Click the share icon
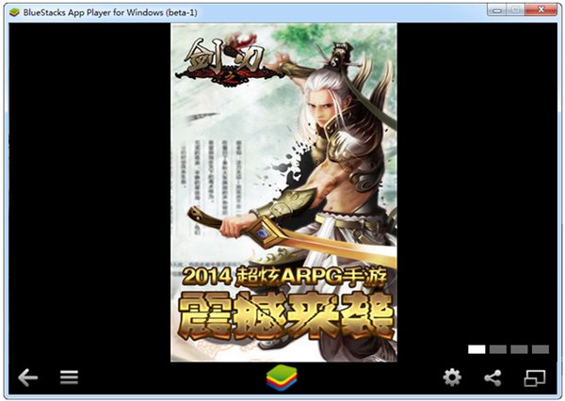 tap(492, 378)
